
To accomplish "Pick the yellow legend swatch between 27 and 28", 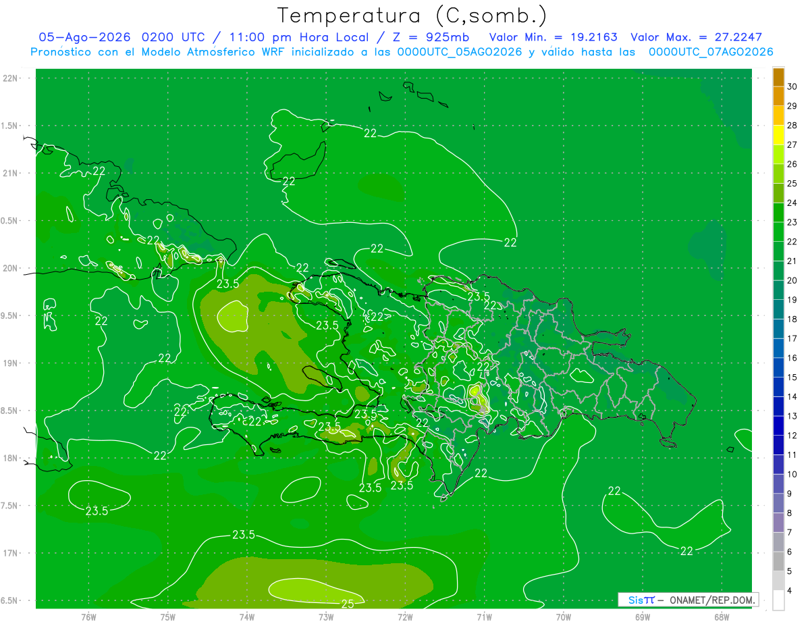I will coord(779,135).
